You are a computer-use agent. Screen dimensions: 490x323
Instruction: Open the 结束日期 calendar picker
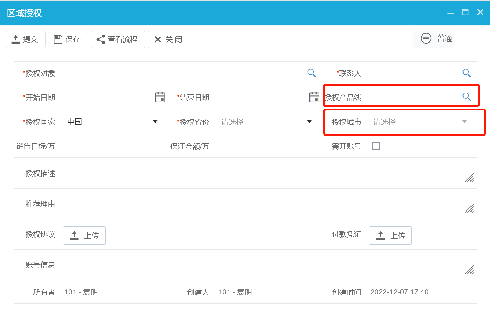coord(314,97)
